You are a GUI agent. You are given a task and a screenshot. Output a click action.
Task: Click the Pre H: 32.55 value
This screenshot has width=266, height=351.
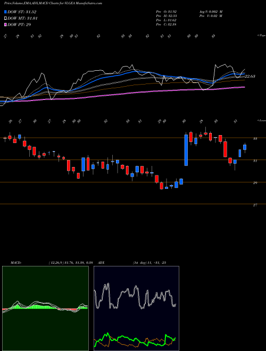(167, 16)
